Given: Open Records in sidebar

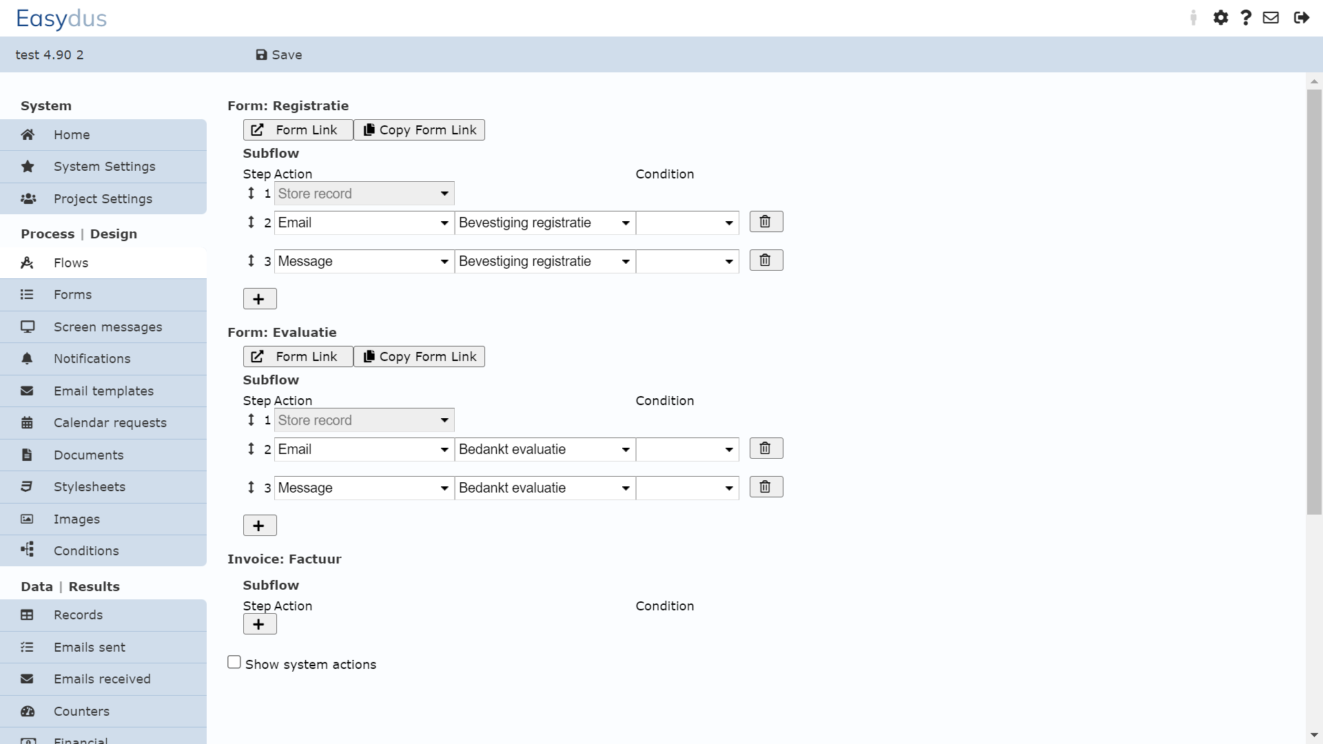Looking at the screenshot, I should (103, 615).
